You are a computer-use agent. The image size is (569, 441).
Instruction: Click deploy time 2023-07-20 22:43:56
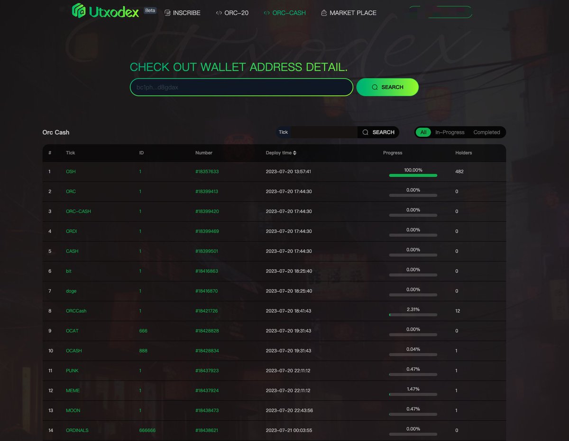point(288,410)
